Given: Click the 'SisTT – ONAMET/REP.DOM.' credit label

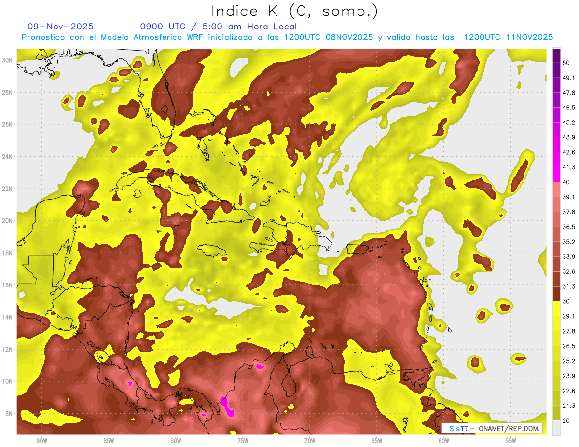Looking at the screenshot, I should point(492,428).
